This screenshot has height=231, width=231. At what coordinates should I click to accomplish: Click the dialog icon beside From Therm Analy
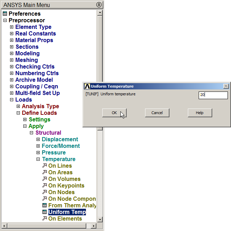(x=44, y=206)
